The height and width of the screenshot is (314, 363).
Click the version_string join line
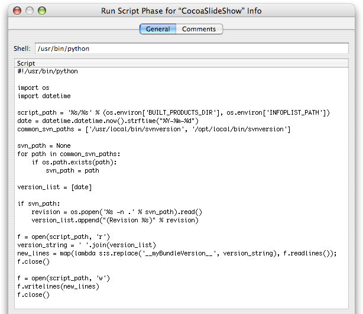coord(86,245)
